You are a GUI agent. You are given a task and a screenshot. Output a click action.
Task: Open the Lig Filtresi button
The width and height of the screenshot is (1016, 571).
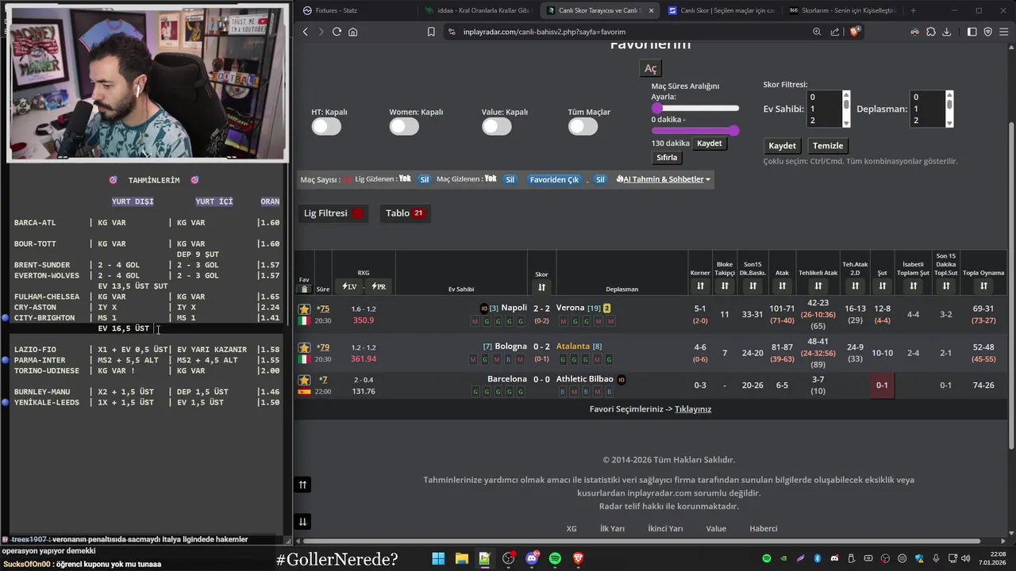click(x=333, y=213)
